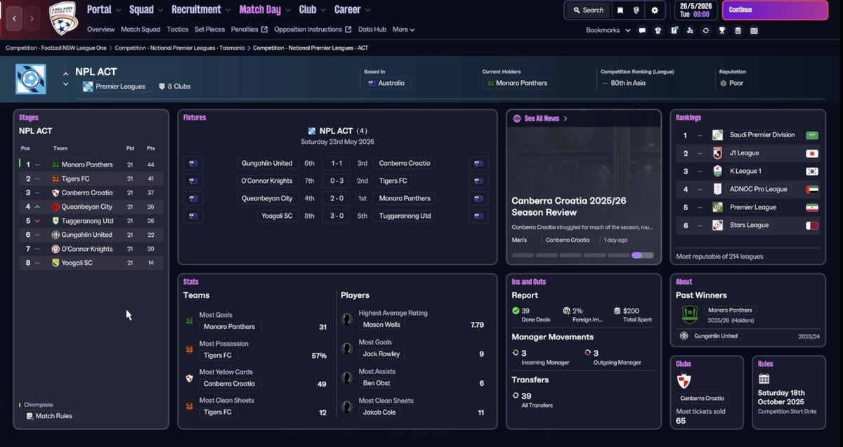Click the Search button

tap(588, 10)
